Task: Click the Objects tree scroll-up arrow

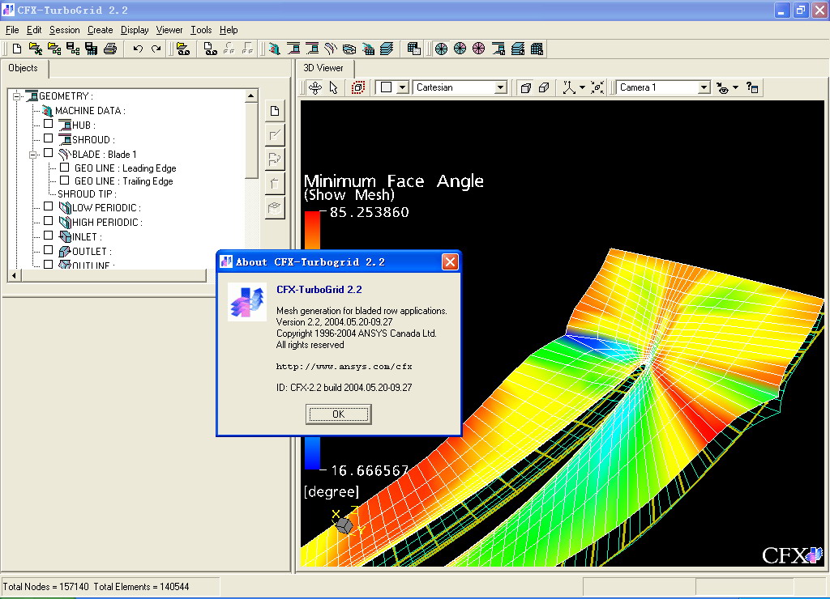Action: [251, 96]
